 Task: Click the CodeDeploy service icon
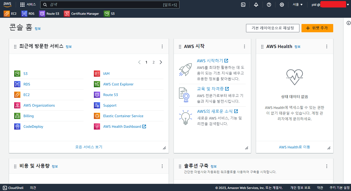point(17,126)
